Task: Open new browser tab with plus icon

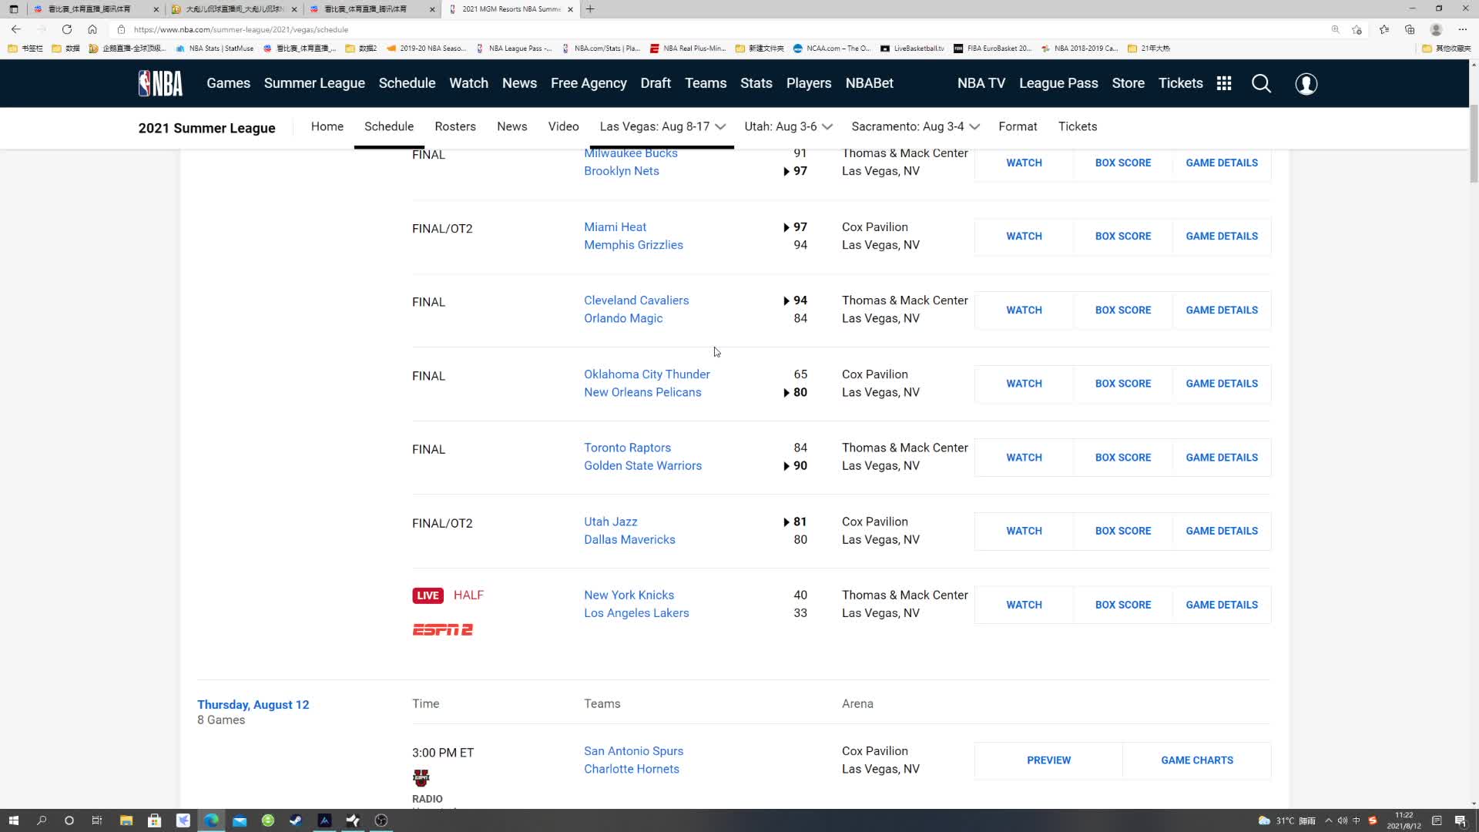Action: pos(590,9)
